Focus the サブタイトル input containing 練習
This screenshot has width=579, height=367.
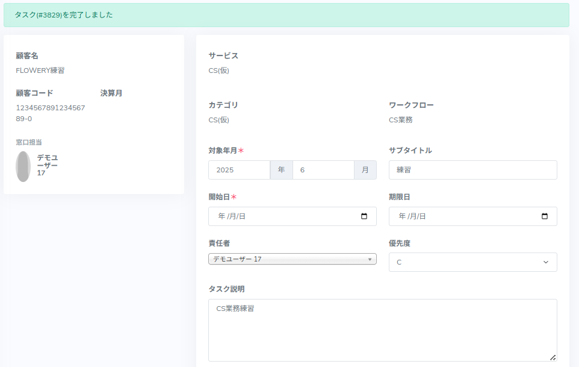(472, 170)
